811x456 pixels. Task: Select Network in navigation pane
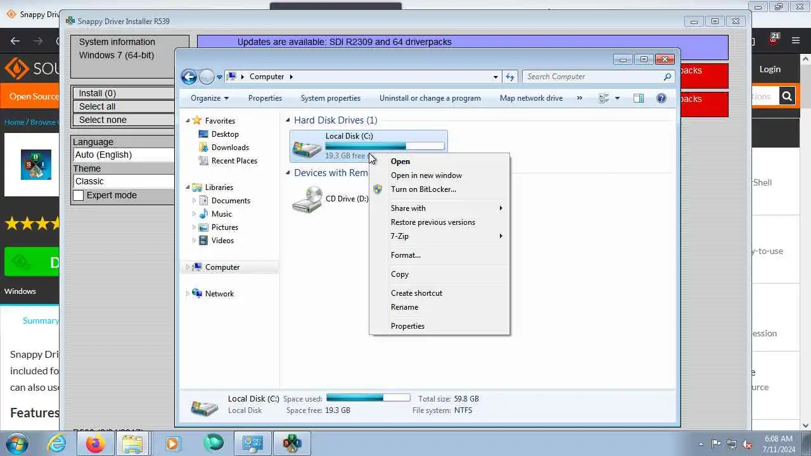point(219,294)
